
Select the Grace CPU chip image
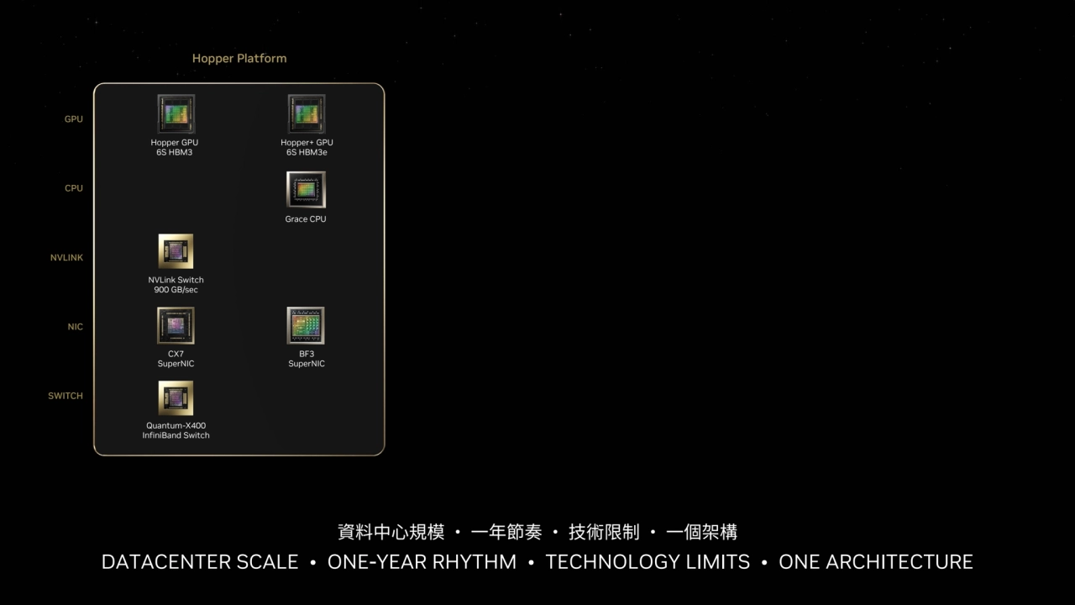pos(306,190)
